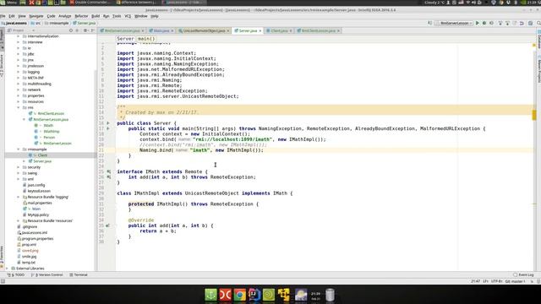Click the Project panel settings gear icon

pos(85,30)
